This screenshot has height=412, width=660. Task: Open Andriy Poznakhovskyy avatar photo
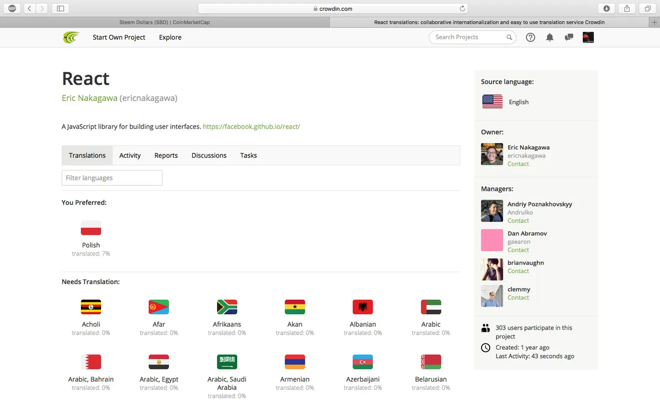point(492,211)
